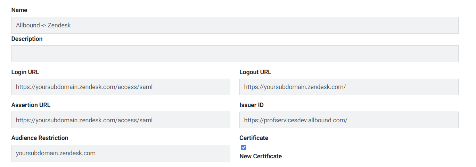Click the https://yoursubdomain.zendesk.com/ logout address text
The width and height of the screenshot is (476, 167).
pyautogui.click(x=295, y=87)
